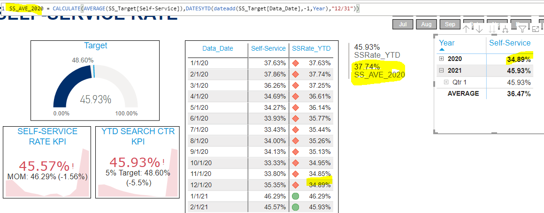Image resolution: width=544 pixels, height=213 pixels.
Task: Select the 1/1/21 date cell
Action: (199, 196)
